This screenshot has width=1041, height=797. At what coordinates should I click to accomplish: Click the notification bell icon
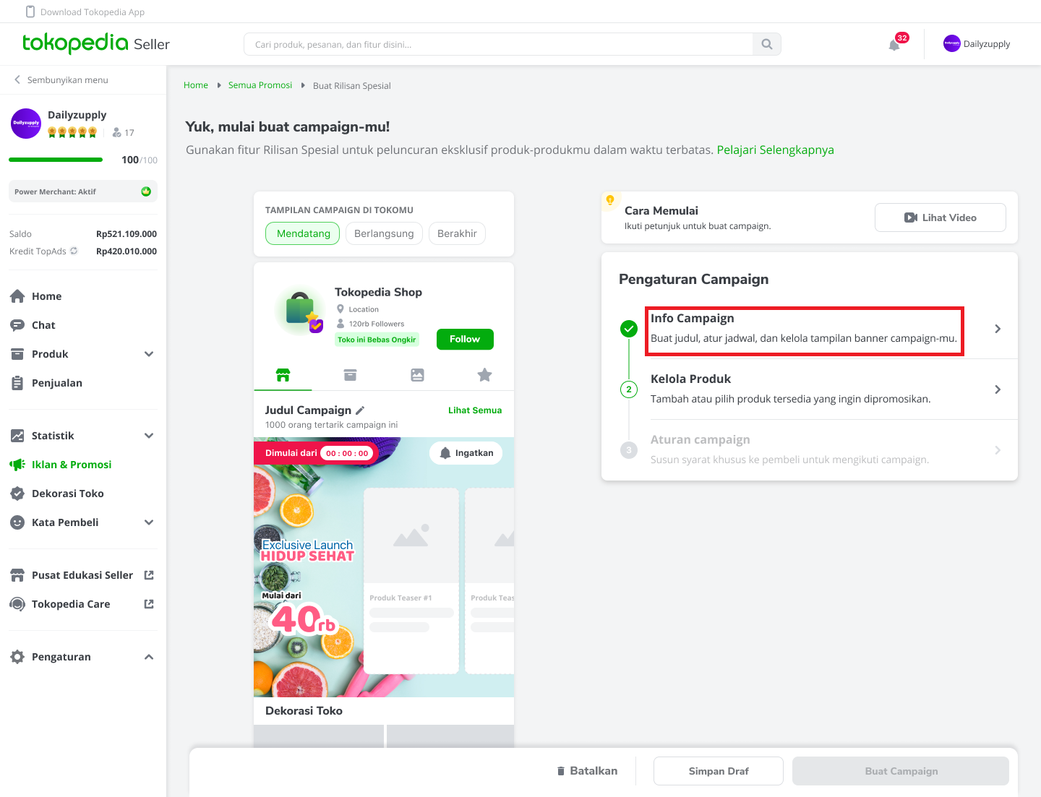(x=894, y=45)
